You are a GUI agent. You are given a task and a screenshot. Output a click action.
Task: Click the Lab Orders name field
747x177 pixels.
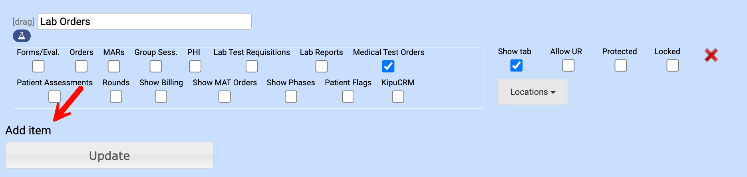144,22
